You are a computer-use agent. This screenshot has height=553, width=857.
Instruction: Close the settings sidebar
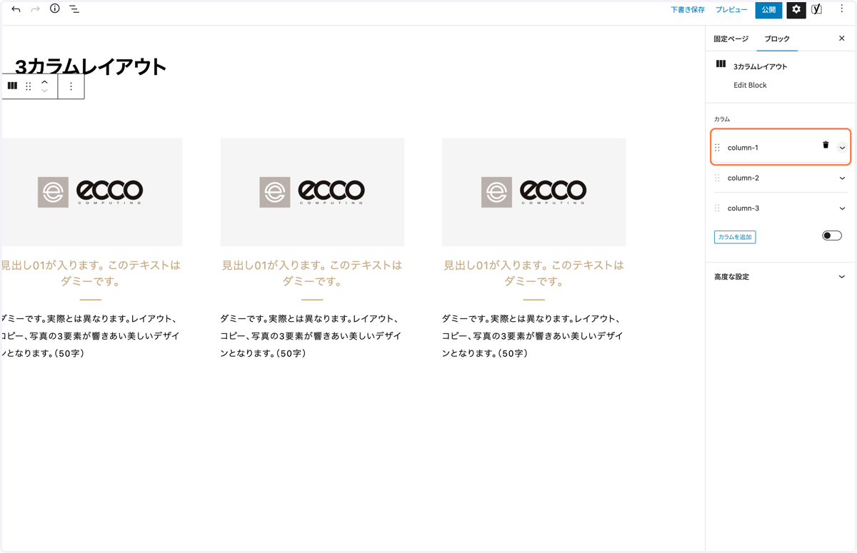841,39
